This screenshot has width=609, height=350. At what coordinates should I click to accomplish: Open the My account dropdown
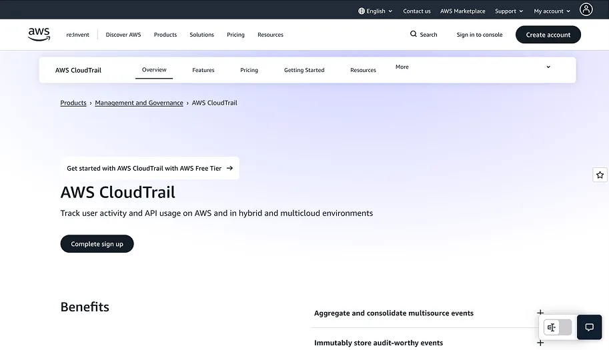coord(552,11)
